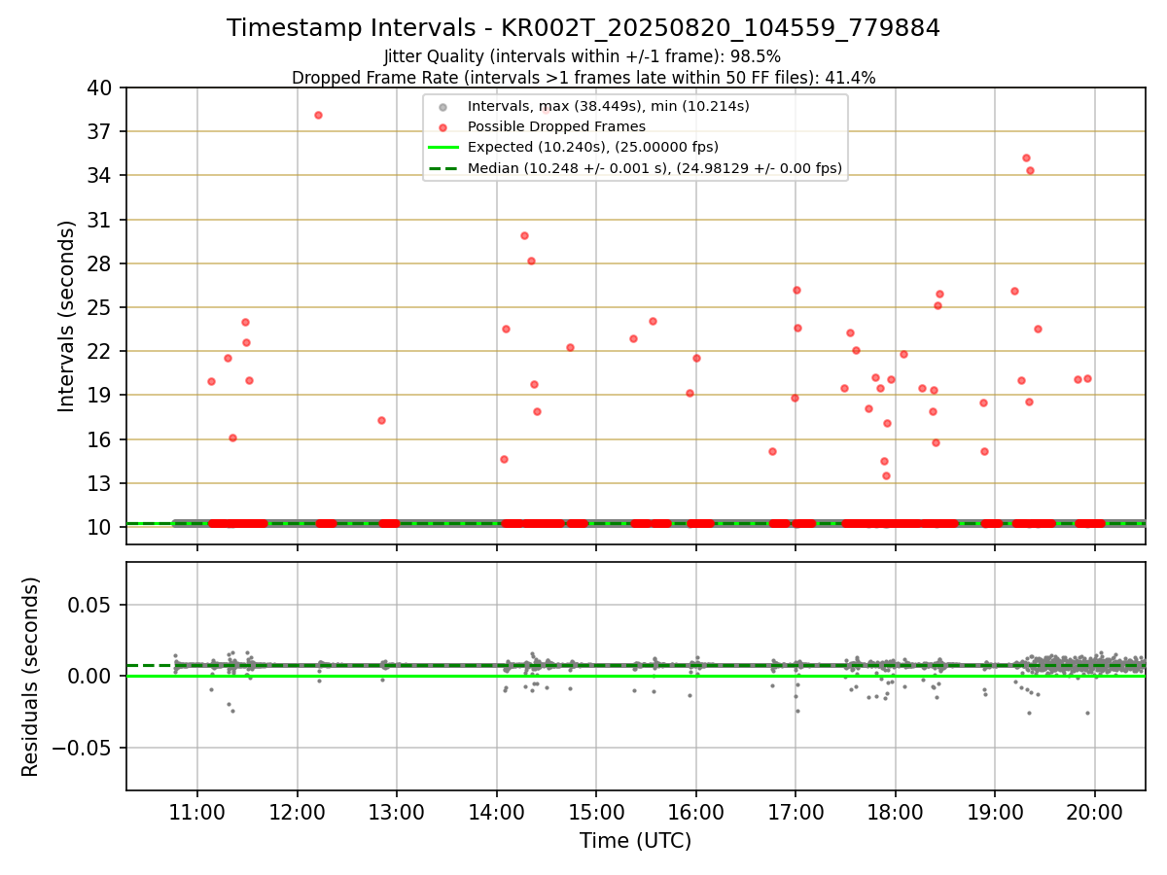This screenshot has height=875, width=1167.
Task: Click the y-axis tick label '37'
Action: (x=101, y=131)
